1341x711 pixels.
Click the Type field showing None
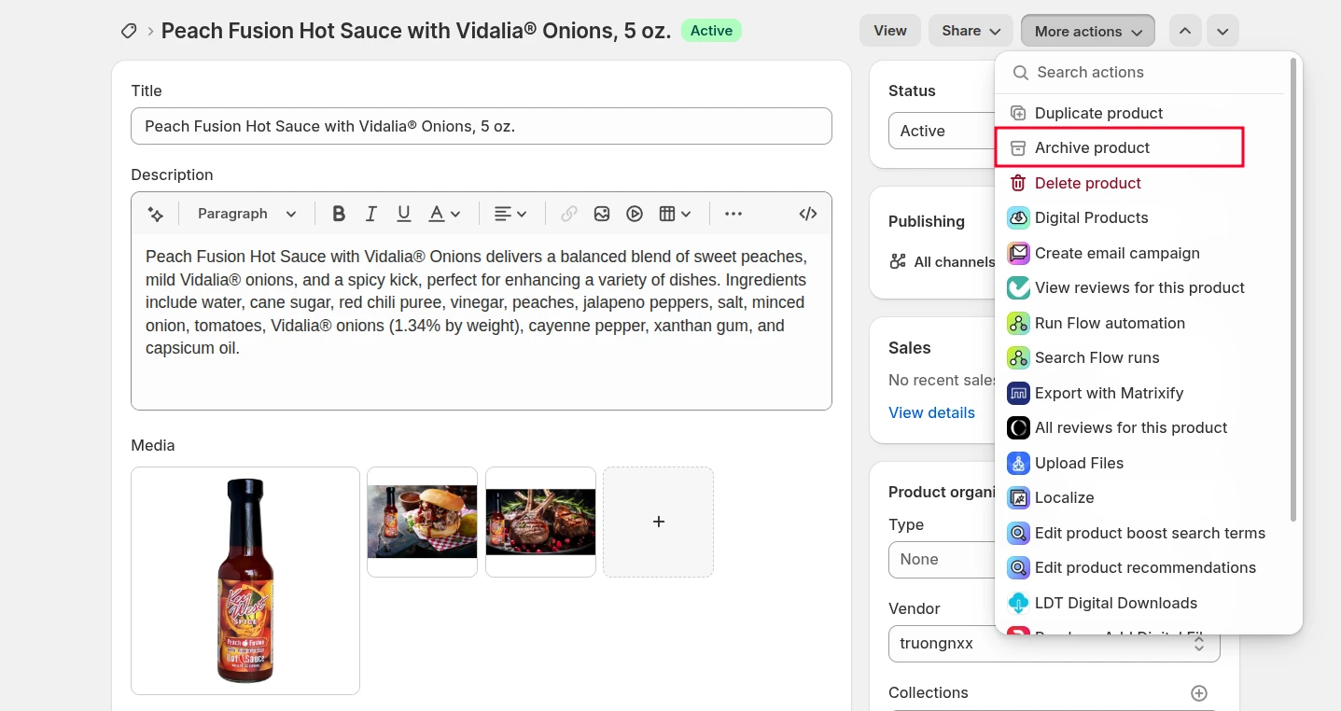pos(941,560)
